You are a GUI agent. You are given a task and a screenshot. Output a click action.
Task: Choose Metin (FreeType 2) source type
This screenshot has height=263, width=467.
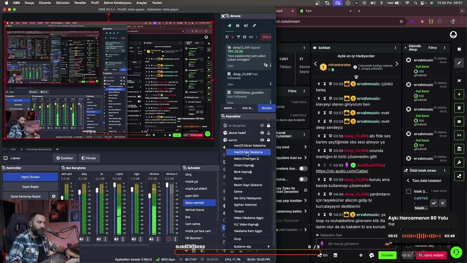pyautogui.click(x=246, y=159)
